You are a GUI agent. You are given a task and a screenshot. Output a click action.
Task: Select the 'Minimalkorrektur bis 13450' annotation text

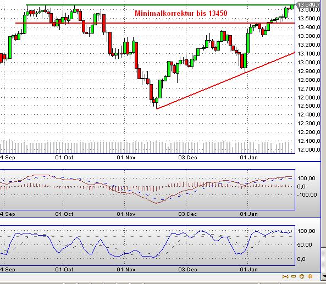coord(181,14)
